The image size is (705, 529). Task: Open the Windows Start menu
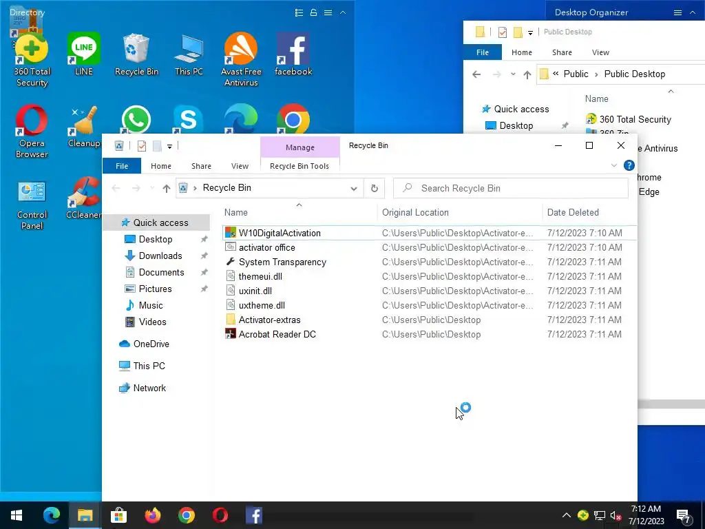[17, 515]
